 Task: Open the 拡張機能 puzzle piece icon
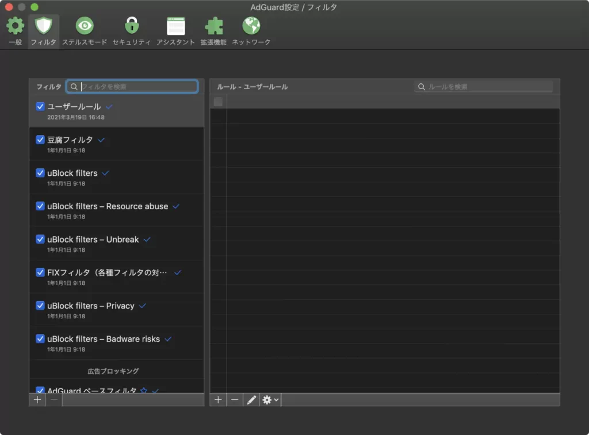tap(213, 26)
